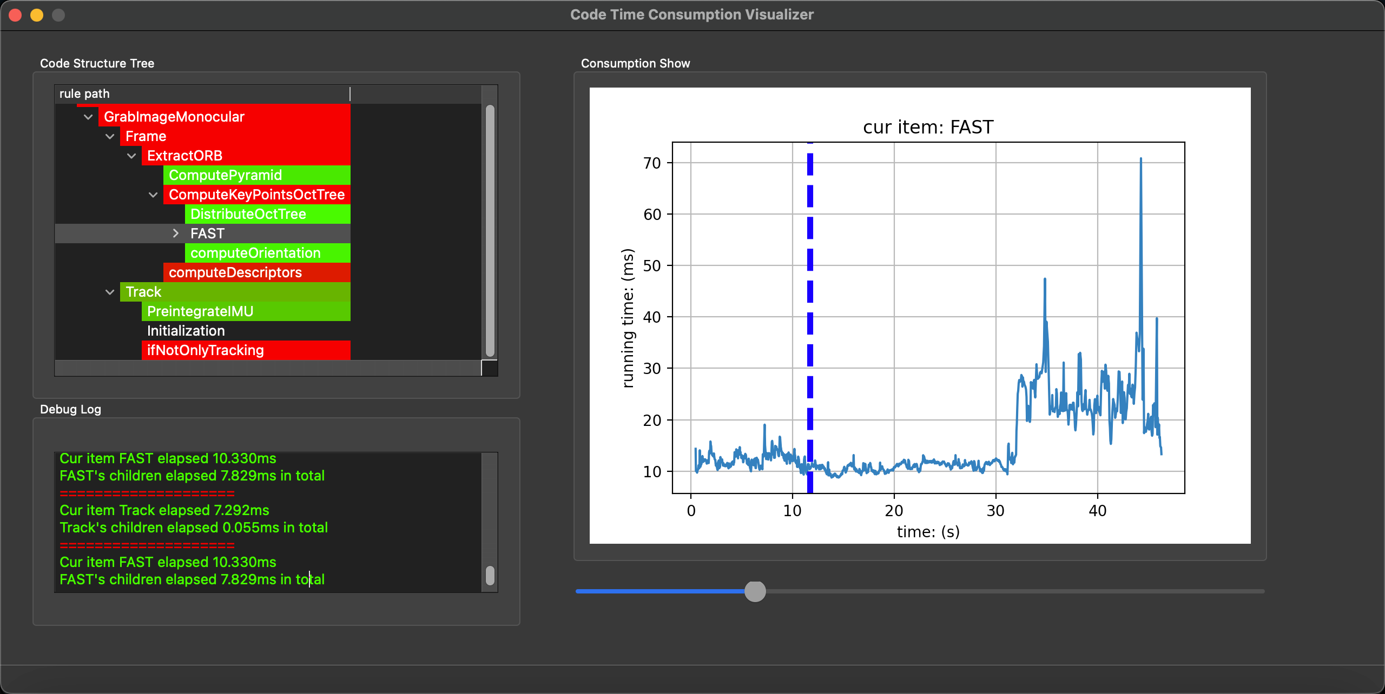Click the code tree vertical scrollbar

click(x=490, y=231)
